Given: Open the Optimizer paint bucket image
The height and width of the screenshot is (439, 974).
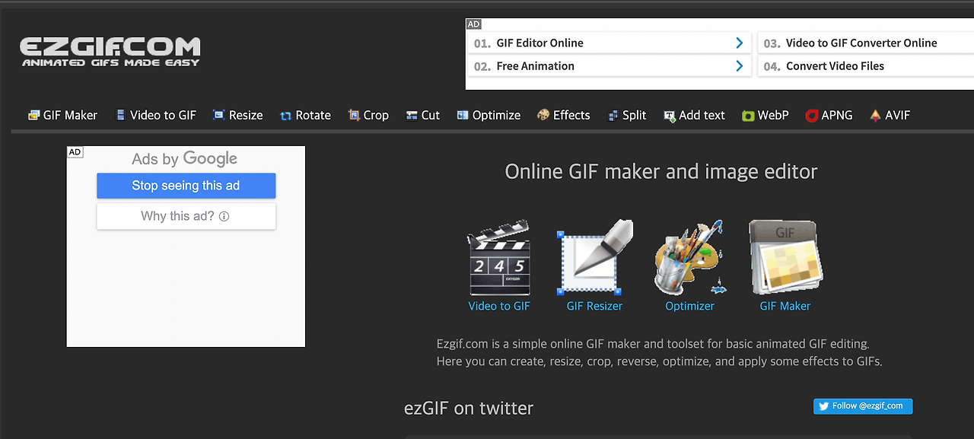Looking at the screenshot, I should pos(690,258).
